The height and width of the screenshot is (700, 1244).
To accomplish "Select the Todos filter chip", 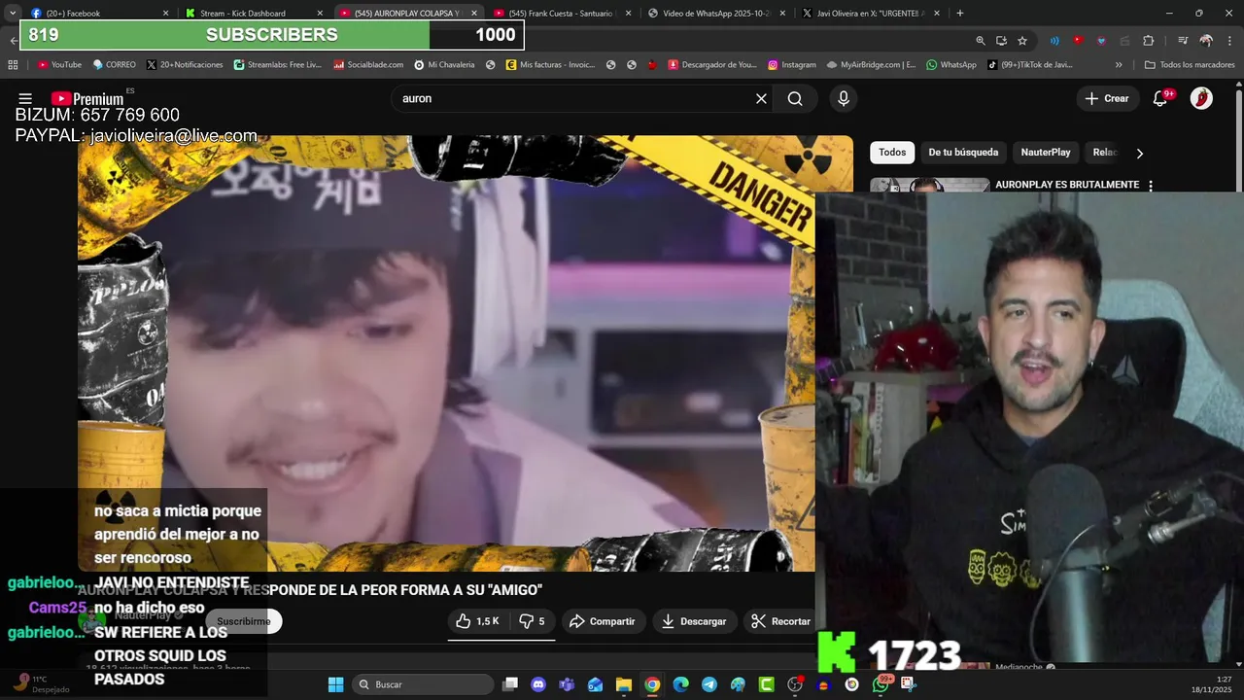I will 892,153.
